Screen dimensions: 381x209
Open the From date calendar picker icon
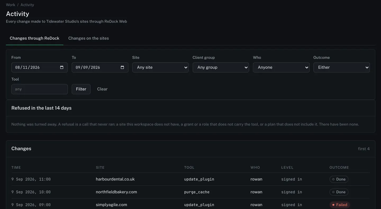(x=62, y=67)
